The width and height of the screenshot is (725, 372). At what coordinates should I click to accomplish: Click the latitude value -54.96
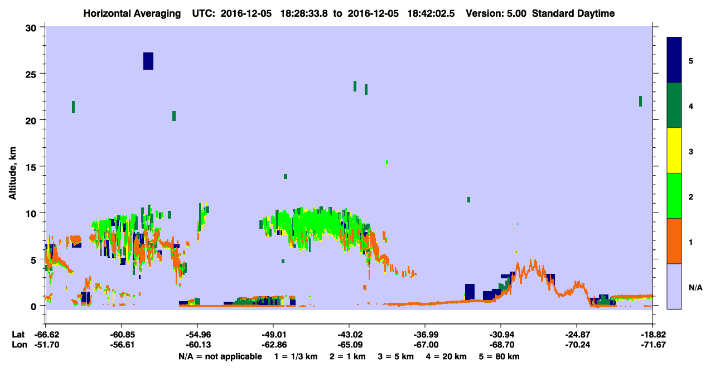[197, 335]
